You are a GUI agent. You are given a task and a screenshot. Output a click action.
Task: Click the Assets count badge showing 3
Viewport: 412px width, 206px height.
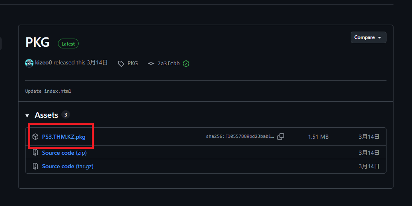point(65,115)
